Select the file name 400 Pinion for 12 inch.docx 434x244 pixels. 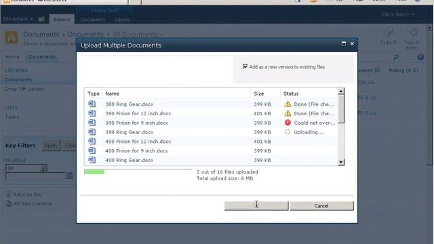(x=138, y=142)
